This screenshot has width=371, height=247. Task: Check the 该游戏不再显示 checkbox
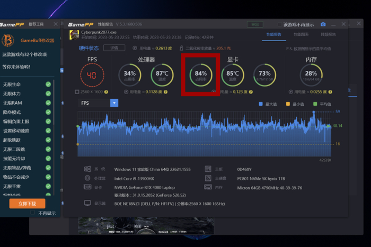pos(279,24)
